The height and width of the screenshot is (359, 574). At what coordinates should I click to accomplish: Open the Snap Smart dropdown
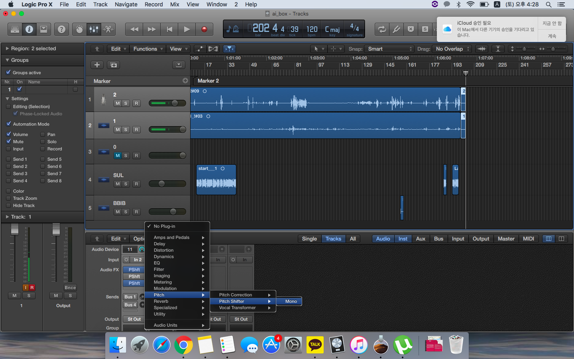(390, 49)
